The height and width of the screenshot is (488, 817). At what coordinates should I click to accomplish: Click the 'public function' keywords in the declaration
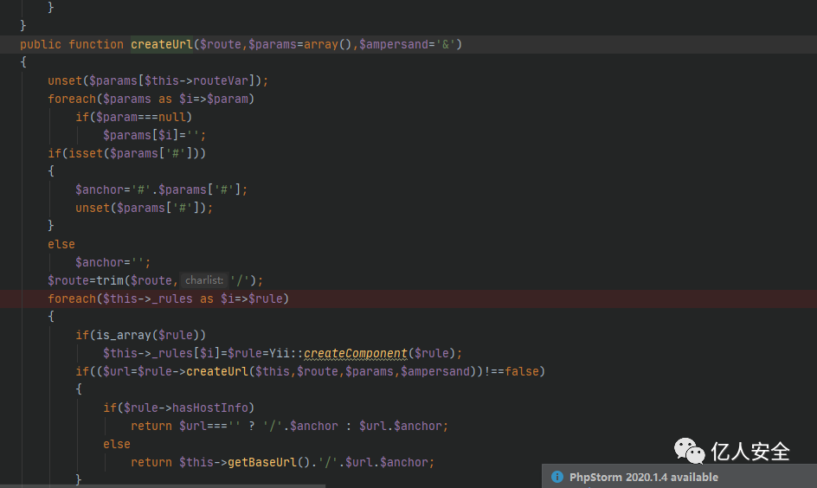pyautogui.click(x=72, y=44)
